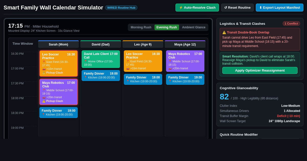
Task: Click the 16:30 PM time label
Action: (x=17, y=54)
